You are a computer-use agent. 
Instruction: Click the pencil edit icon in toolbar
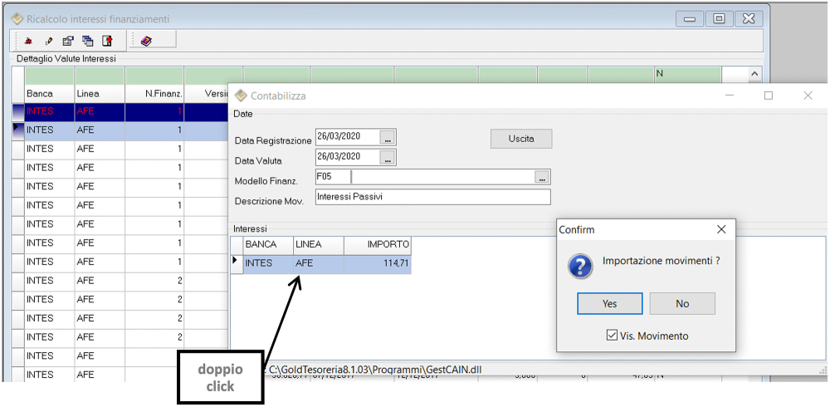49,41
